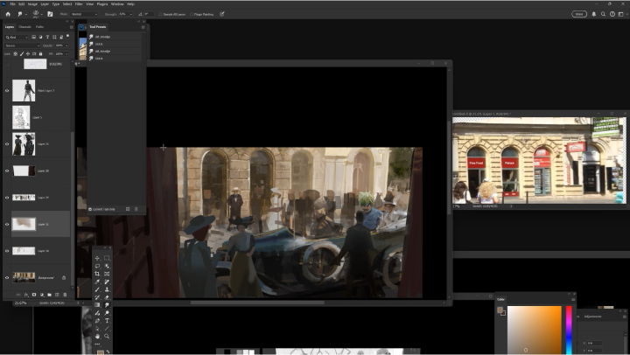Open the layer Opacity dropdown arrow
630x355 pixels.
point(66,45)
